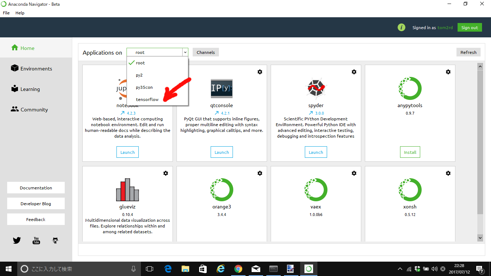Open the File menu

pos(6,13)
